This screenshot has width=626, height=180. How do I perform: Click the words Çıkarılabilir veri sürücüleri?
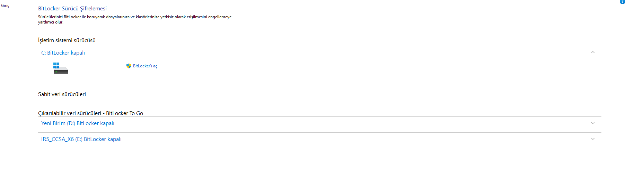[70, 113]
